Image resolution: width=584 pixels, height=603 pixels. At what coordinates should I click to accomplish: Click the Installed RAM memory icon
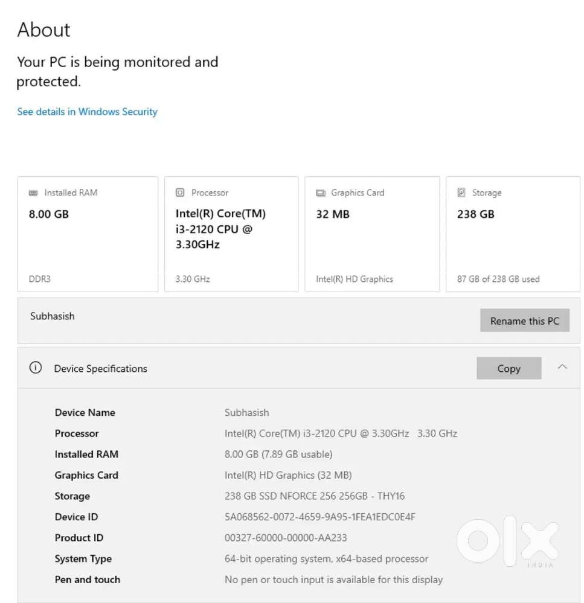click(33, 193)
